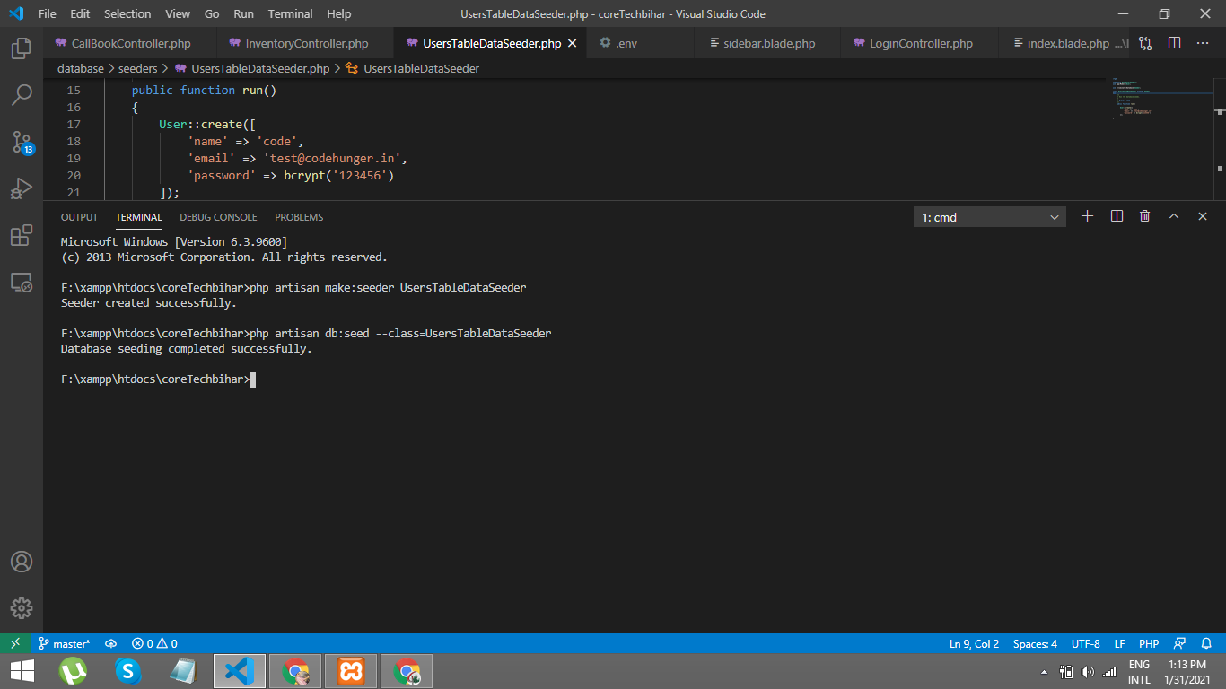The height and width of the screenshot is (689, 1226).
Task: Click breadcrumb arrow after 'database'
Action: (x=111, y=68)
